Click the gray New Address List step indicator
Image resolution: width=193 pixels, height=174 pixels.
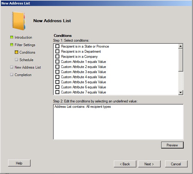[12, 67]
